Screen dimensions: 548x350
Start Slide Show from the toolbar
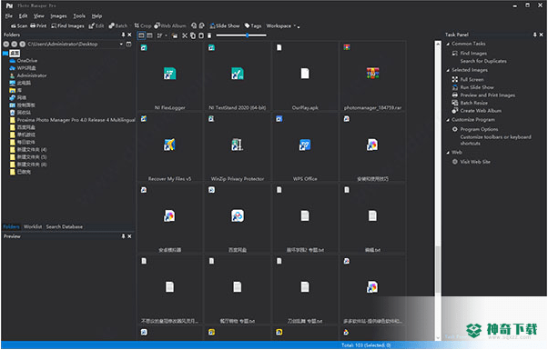225,25
